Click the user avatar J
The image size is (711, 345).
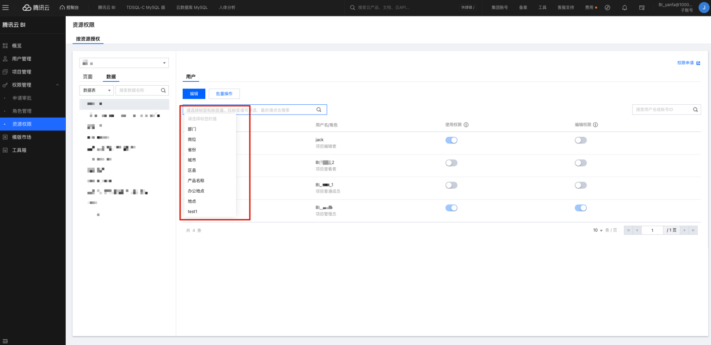(704, 8)
